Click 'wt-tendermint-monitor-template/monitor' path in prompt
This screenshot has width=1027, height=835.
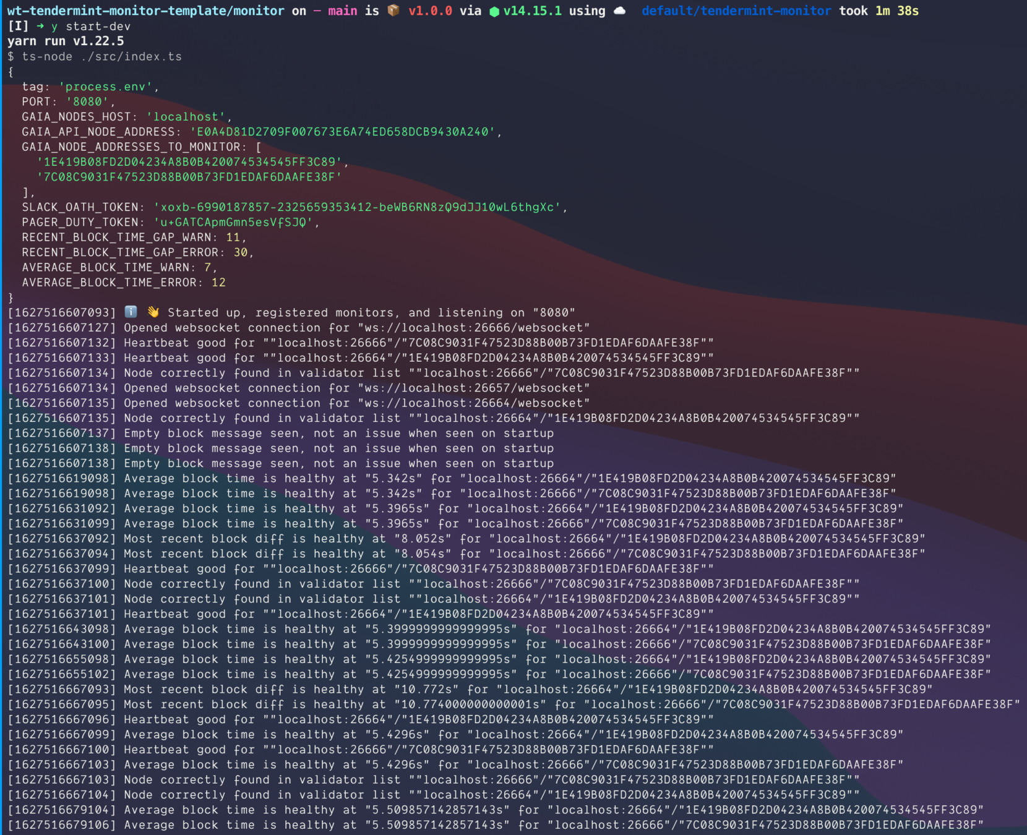click(146, 11)
